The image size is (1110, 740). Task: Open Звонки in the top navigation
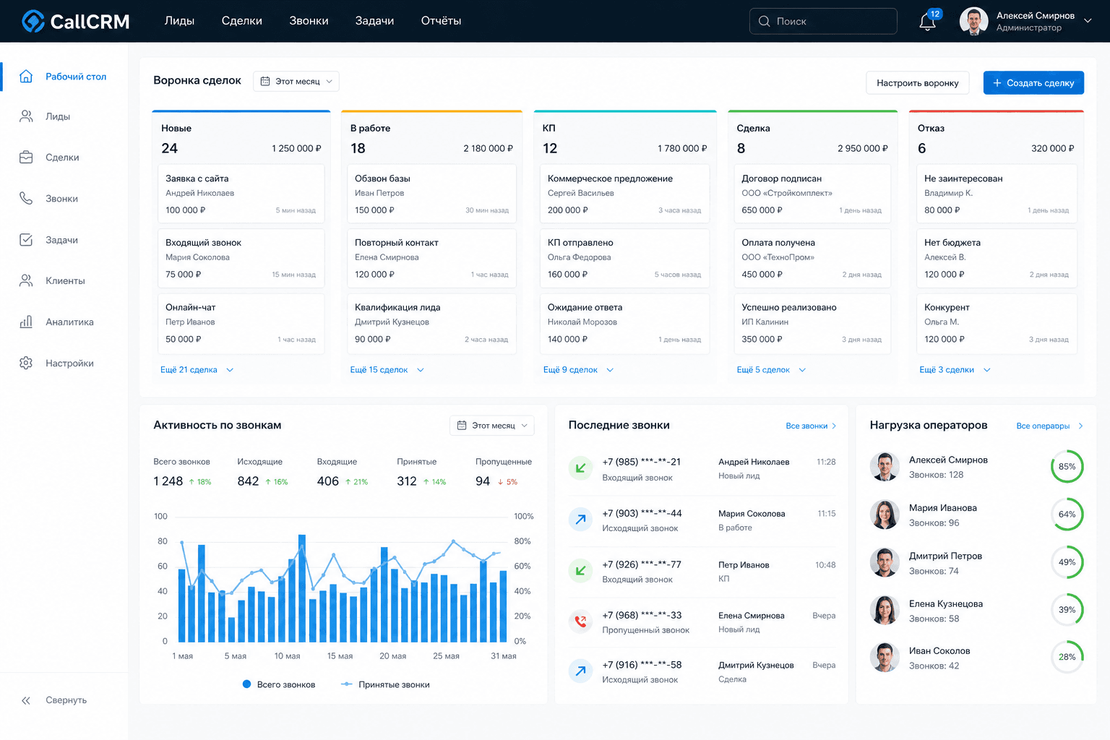coord(309,21)
